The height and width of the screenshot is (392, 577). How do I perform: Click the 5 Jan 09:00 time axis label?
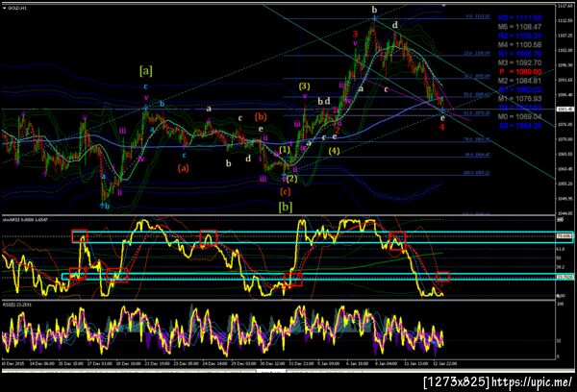coord(329,363)
